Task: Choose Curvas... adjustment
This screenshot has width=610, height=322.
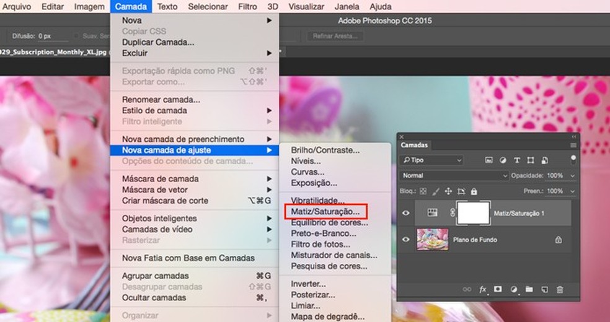Action: tap(307, 172)
